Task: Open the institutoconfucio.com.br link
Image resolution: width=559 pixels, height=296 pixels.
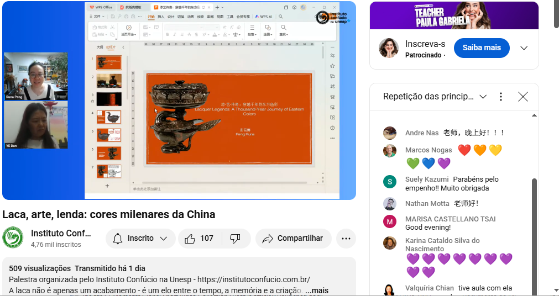Action: pos(253,279)
